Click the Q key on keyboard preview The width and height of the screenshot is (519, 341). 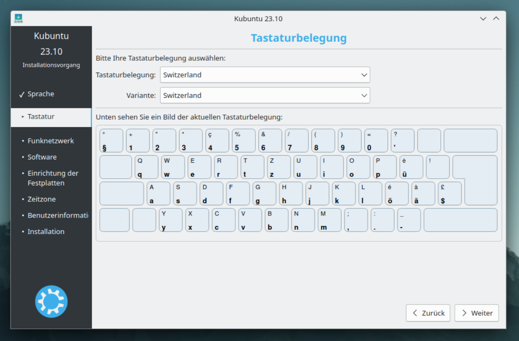[146, 167]
